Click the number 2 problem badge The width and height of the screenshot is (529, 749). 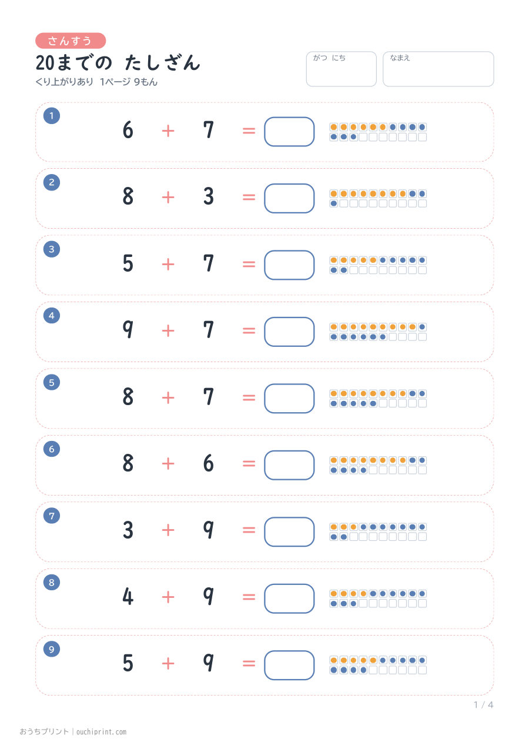point(52,182)
